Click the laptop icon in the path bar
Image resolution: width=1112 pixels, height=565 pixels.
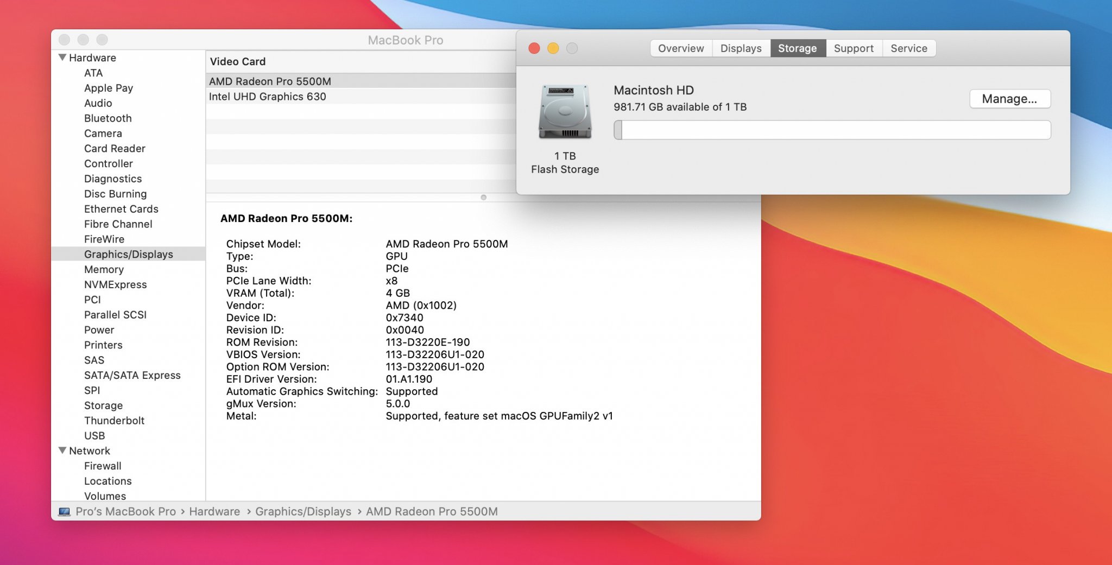click(x=64, y=512)
